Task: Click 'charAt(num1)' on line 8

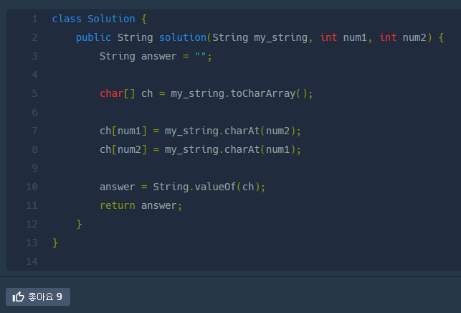Action: 260,149
